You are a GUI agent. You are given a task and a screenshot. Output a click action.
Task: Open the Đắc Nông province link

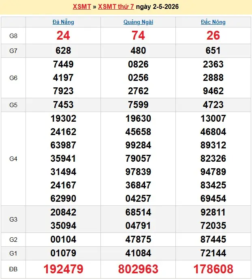pyautogui.click(x=213, y=22)
